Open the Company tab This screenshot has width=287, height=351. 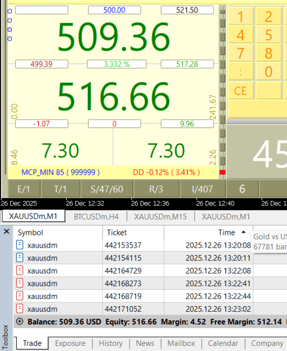pyautogui.click(x=267, y=343)
